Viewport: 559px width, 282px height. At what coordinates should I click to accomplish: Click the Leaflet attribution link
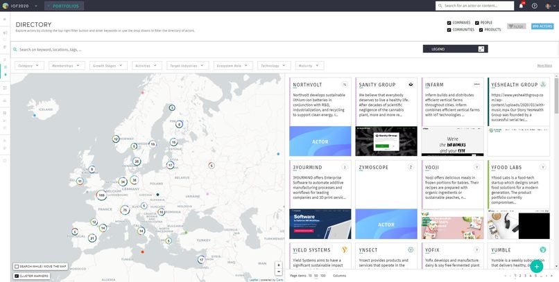tap(254, 280)
